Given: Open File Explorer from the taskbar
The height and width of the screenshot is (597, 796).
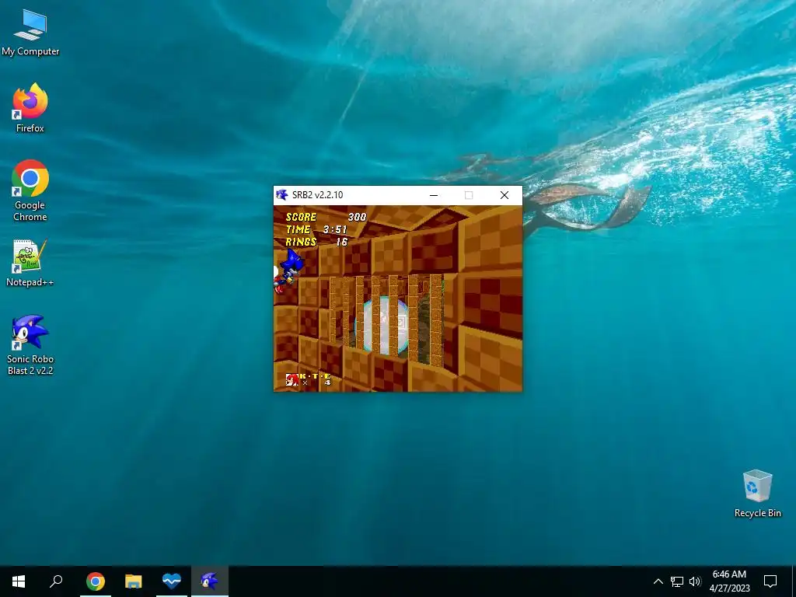Looking at the screenshot, I should coord(134,581).
